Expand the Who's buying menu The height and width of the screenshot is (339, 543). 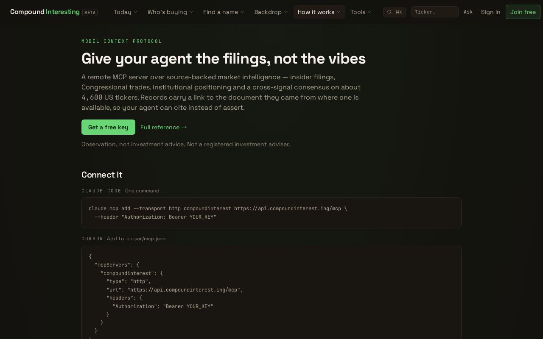pyautogui.click(x=170, y=12)
